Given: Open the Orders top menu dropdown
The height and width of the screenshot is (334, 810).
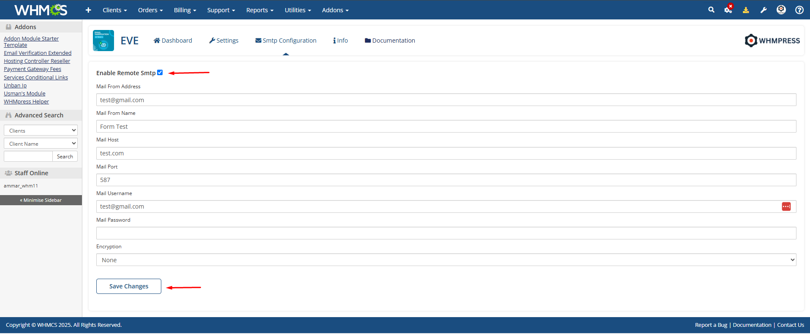Looking at the screenshot, I should (150, 10).
